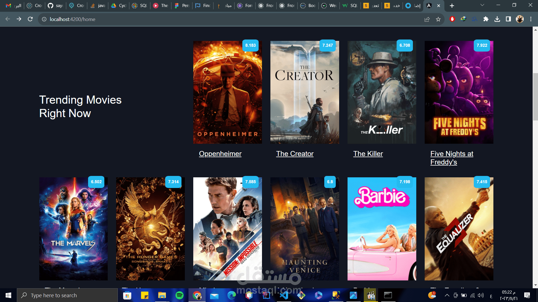Open the volume control in tray
This screenshot has width=538, height=302.
481,295
